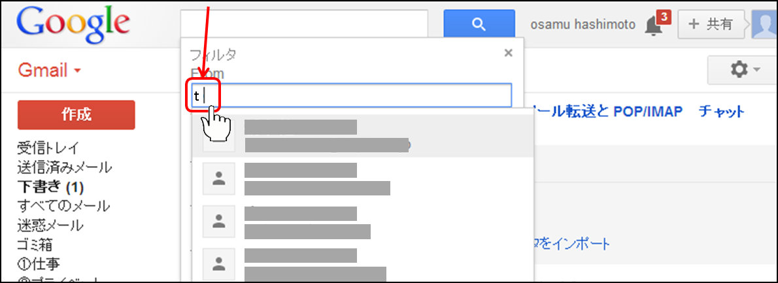Switch to メール転送と POP/IMAP tab

pos(607,112)
